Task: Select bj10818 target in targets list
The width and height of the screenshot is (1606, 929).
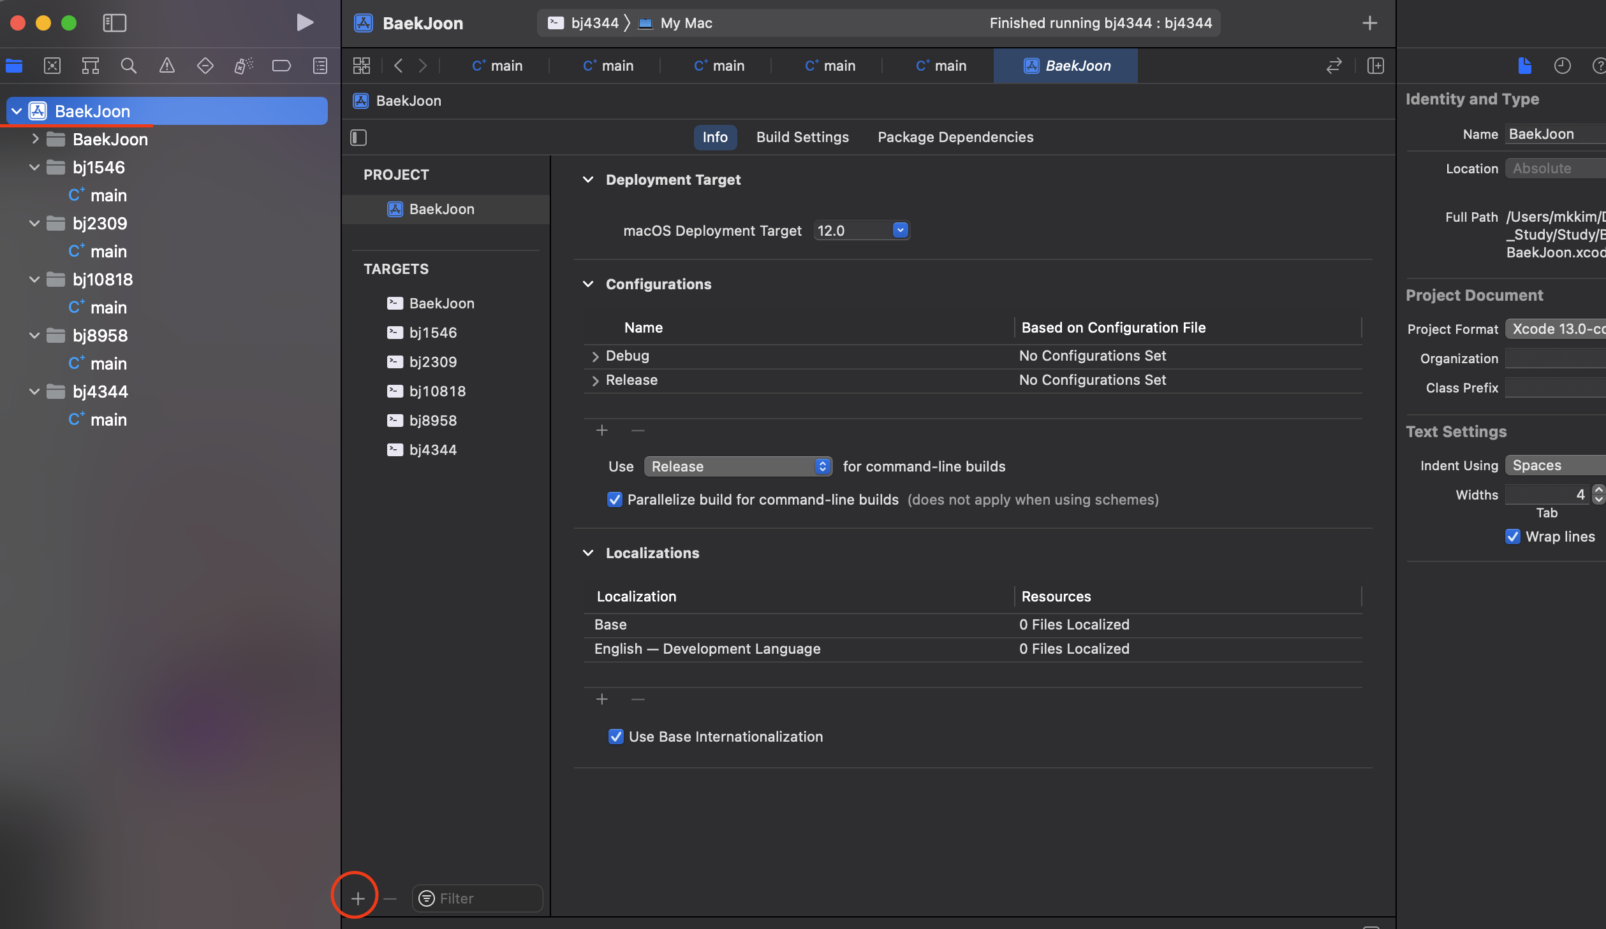Action: pyautogui.click(x=437, y=391)
